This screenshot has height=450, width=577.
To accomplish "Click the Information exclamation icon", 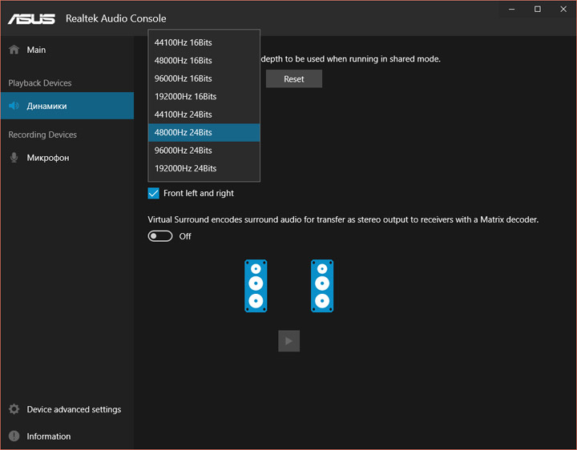I will (14, 436).
